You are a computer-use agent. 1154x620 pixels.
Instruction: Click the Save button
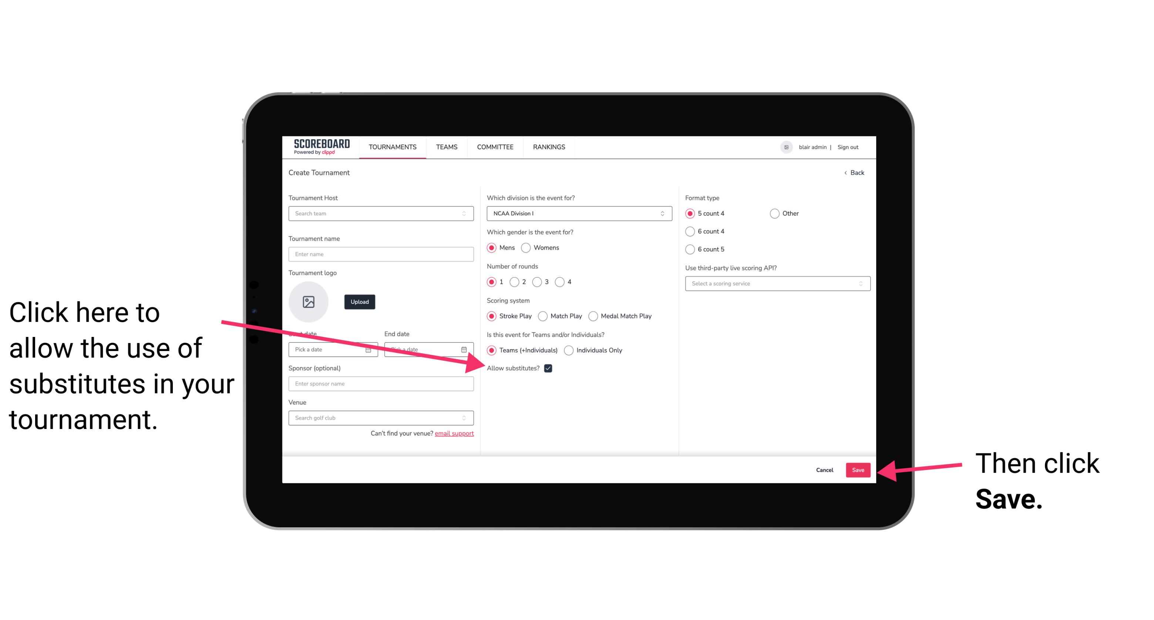click(x=858, y=469)
